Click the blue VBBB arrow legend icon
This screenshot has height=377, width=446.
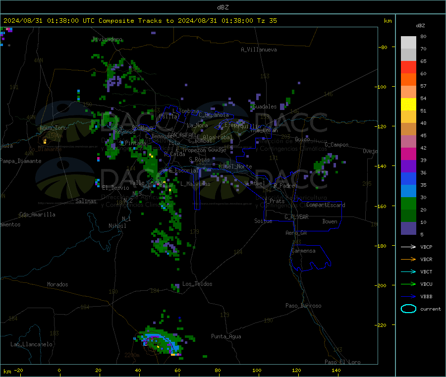pyautogui.click(x=408, y=296)
